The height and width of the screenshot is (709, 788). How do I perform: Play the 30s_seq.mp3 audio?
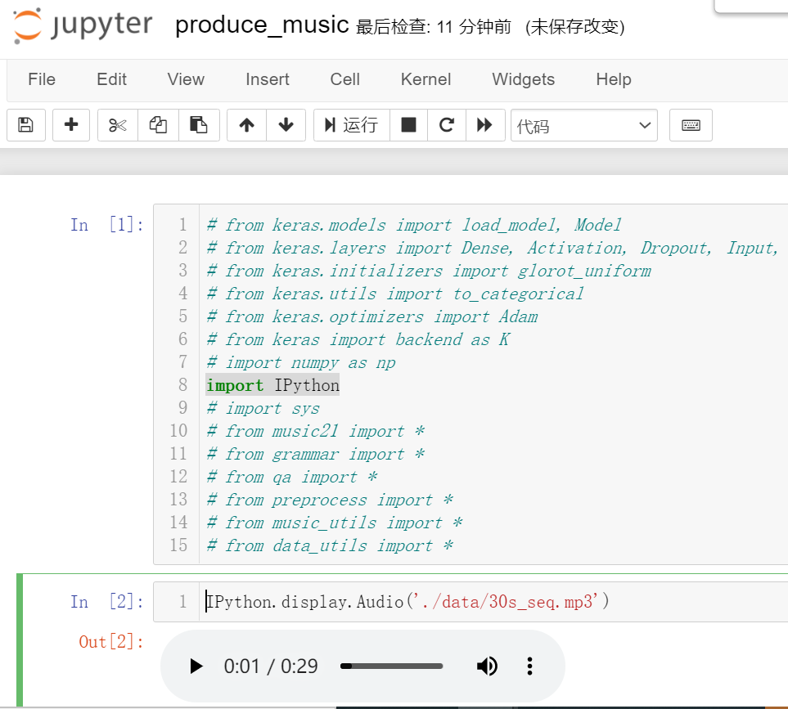click(x=196, y=666)
